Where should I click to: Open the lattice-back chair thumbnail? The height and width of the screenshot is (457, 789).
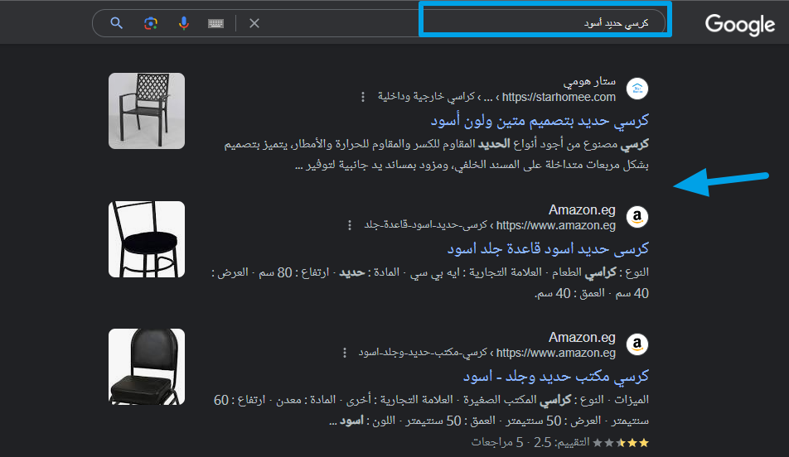(147, 111)
